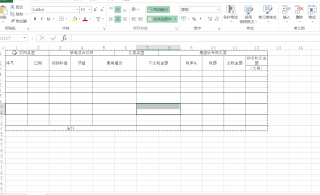Expand the fill color dropdown arrow
The image size is (320, 195).
pos(79,19)
